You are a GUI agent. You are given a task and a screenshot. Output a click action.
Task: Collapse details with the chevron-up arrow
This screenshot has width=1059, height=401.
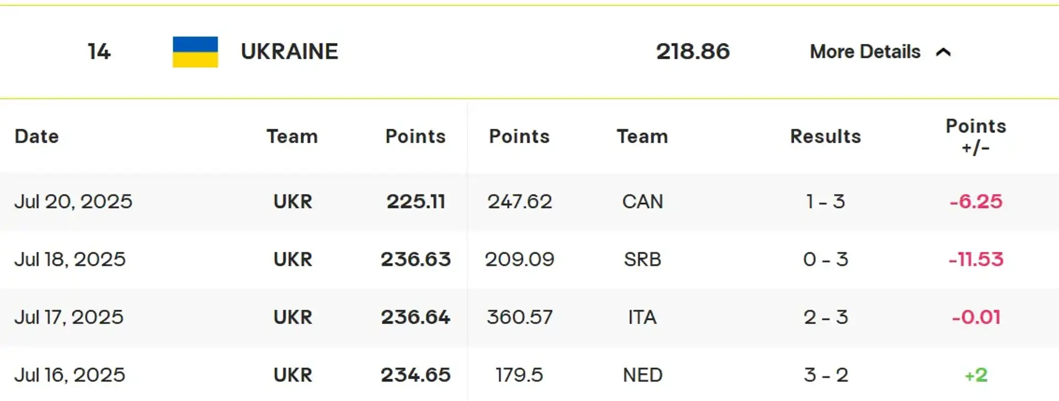(x=944, y=52)
